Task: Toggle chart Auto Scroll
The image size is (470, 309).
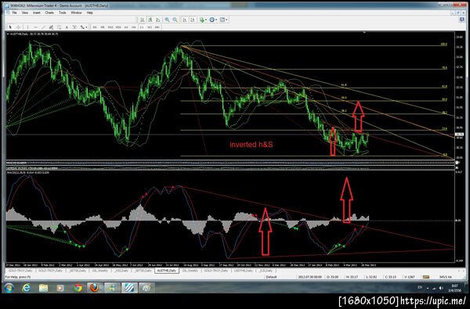Action: tap(185, 20)
